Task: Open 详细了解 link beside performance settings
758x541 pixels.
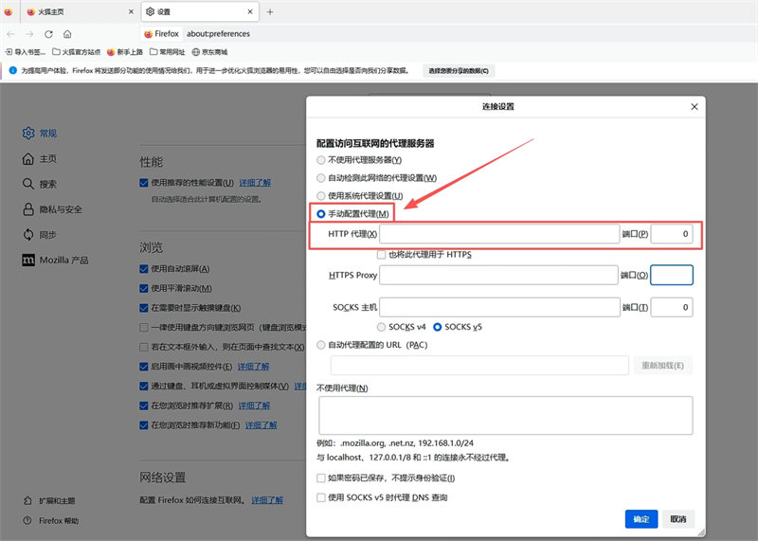Action: (255, 183)
